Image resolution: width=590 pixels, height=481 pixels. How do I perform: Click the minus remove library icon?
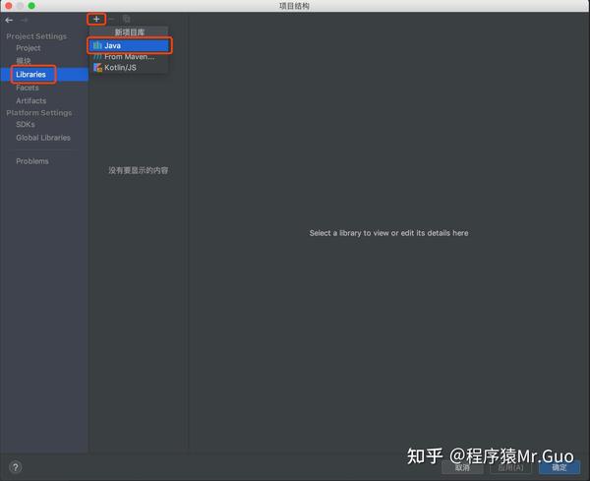tap(111, 19)
